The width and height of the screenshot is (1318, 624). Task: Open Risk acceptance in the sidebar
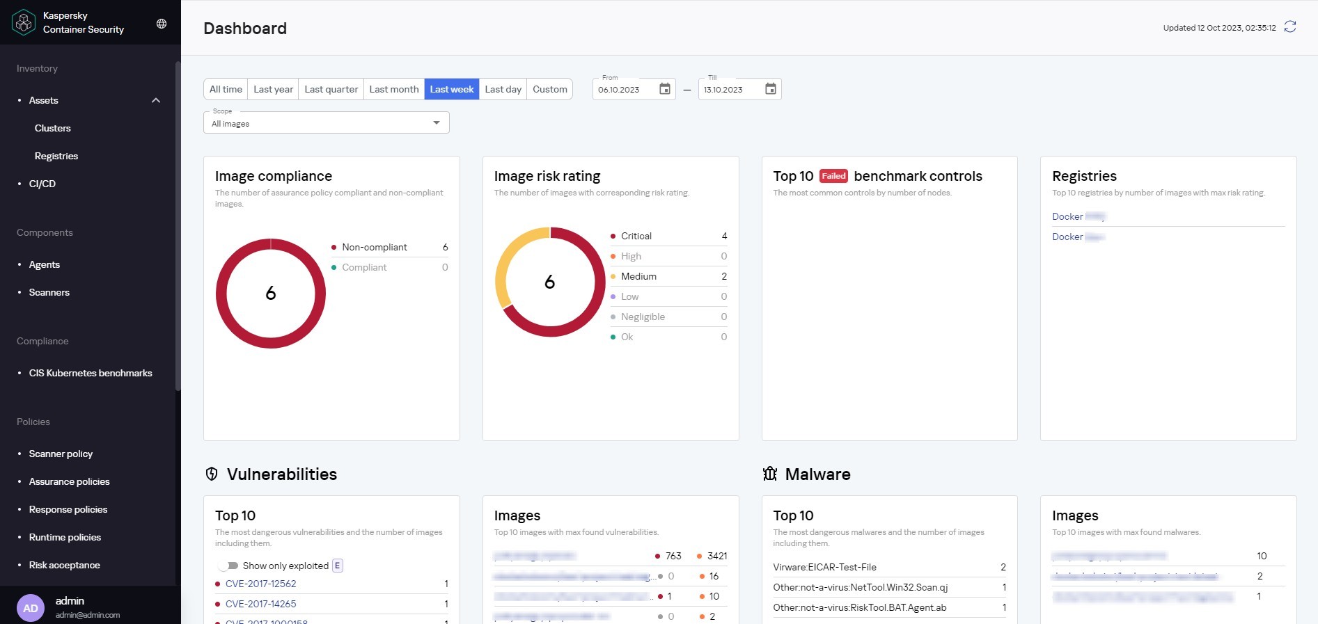[x=65, y=565]
